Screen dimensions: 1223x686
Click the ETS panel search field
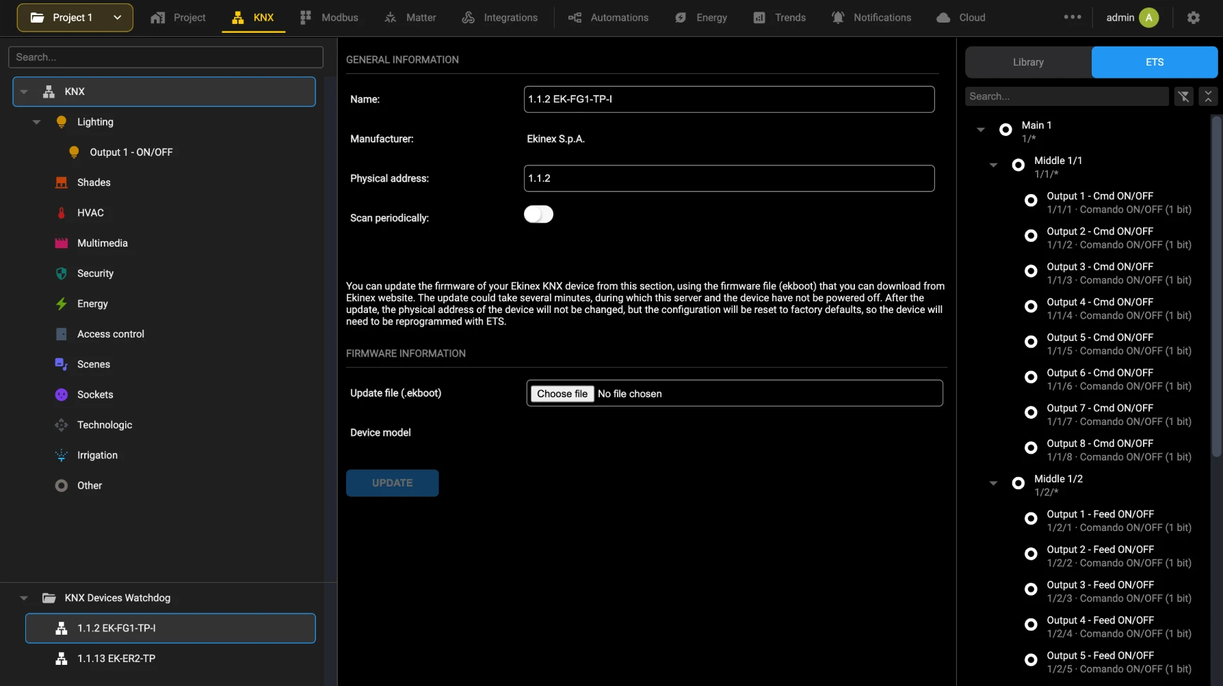[1066, 96]
